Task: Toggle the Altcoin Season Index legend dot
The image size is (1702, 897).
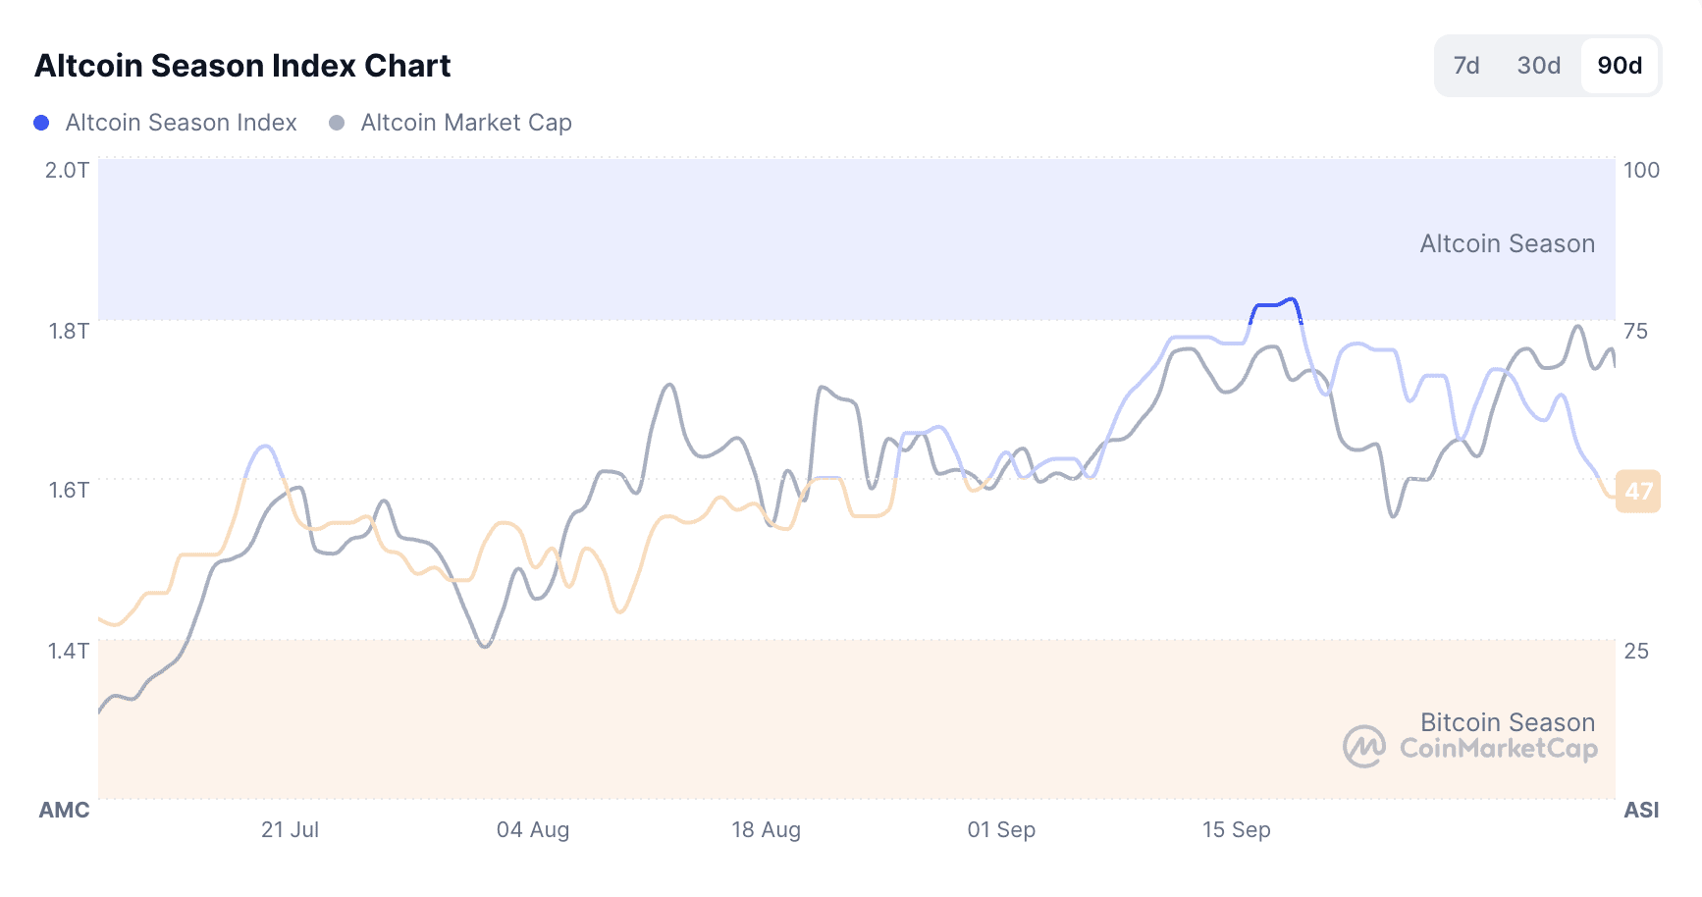Action: [41, 123]
